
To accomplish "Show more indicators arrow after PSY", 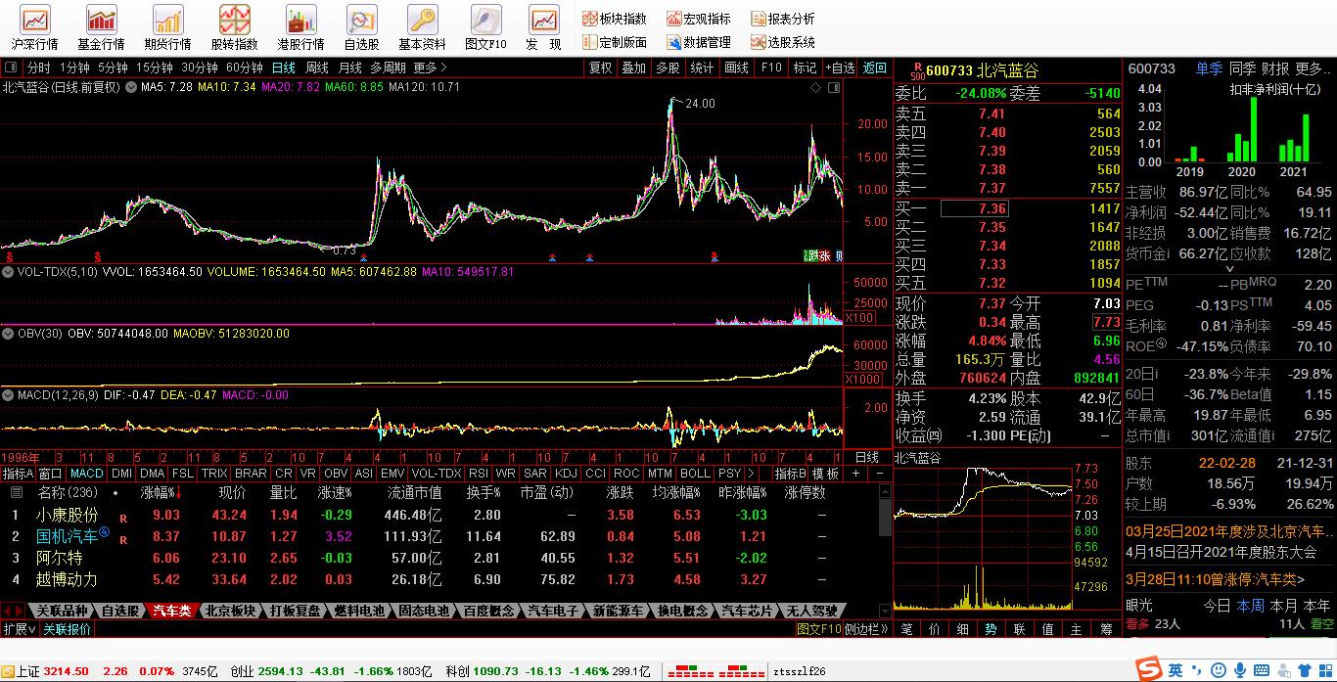I will pos(750,474).
